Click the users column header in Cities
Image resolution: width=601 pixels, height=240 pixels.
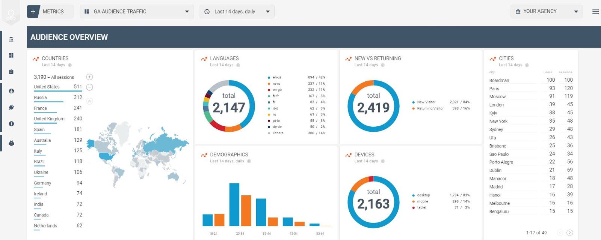[548, 72]
